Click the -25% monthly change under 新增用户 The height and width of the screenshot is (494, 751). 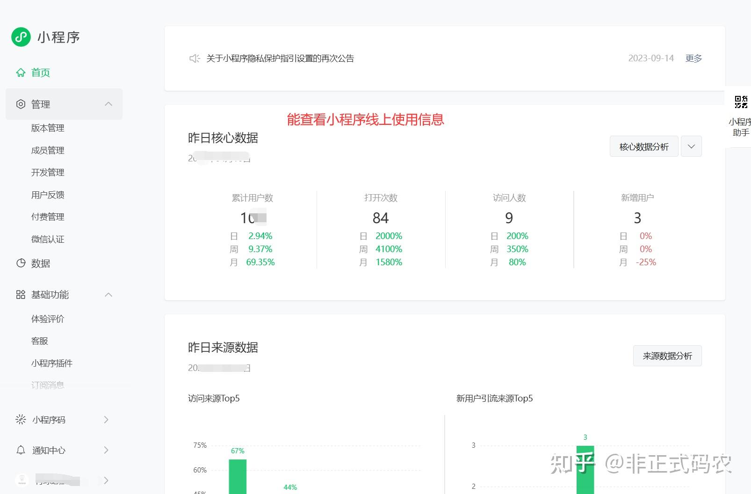coord(646,262)
